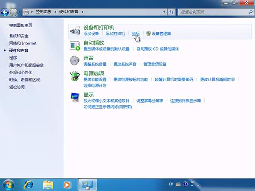The height and width of the screenshot is (191, 255).
Task: Go to 网络和 Internet category
Action: pos(23,43)
